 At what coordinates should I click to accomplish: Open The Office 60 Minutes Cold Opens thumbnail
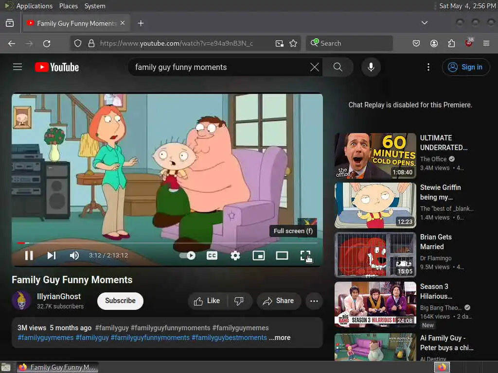pyautogui.click(x=375, y=155)
